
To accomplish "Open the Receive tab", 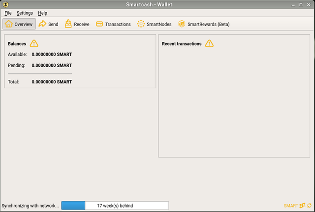I will tap(77, 24).
